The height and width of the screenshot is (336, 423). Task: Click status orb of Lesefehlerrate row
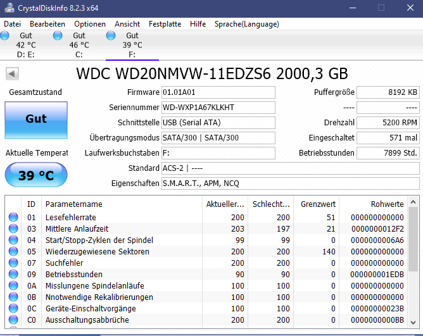13,217
